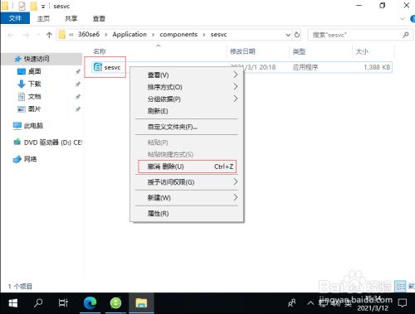Open the 查看(V) submenu
Image resolution: width=415 pixels, height=314 pixels.
(x=187, y=75)
